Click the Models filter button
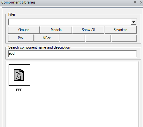The height and width of the screenshot is (127, 143). click(x=56, y=30)
